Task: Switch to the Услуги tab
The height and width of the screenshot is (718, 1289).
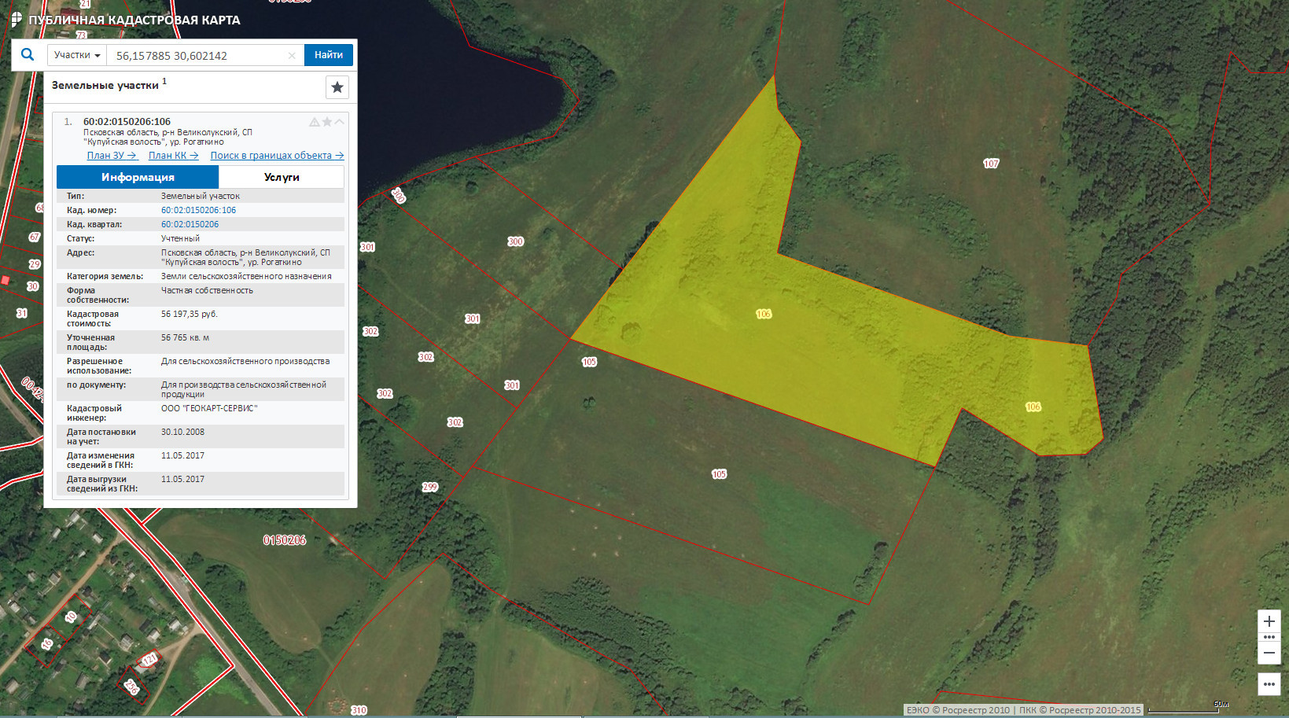Action: pos(282,177)
